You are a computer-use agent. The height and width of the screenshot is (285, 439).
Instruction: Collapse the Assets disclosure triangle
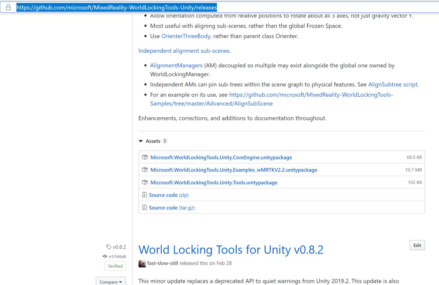tap(141, 141)
